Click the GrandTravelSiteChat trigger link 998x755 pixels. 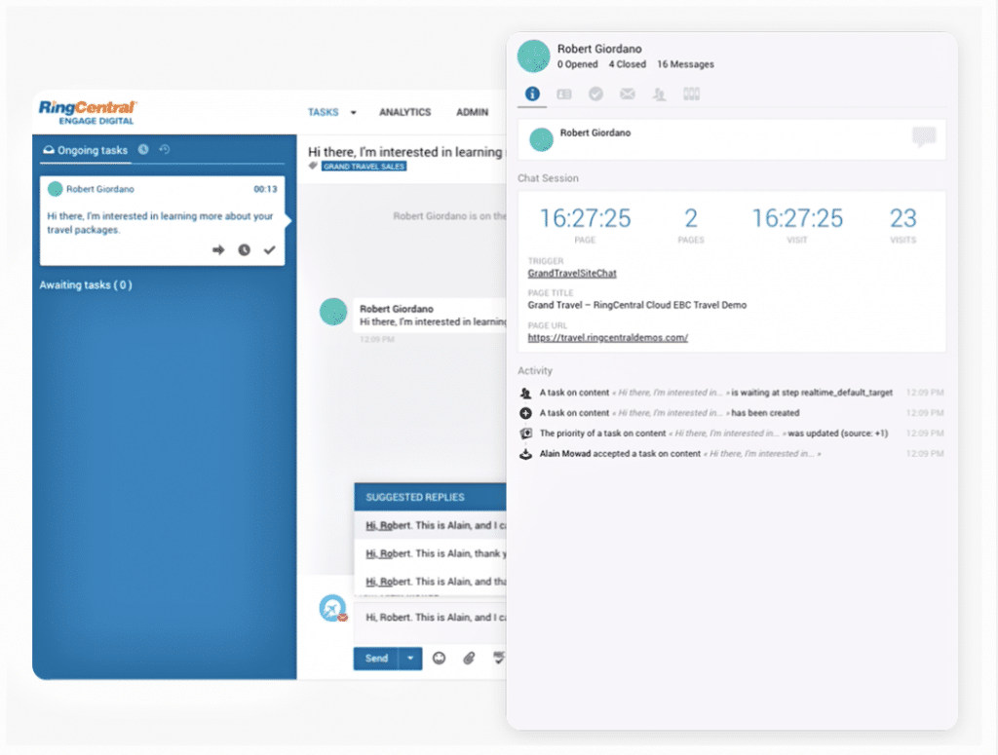click(x=572, y=274)
